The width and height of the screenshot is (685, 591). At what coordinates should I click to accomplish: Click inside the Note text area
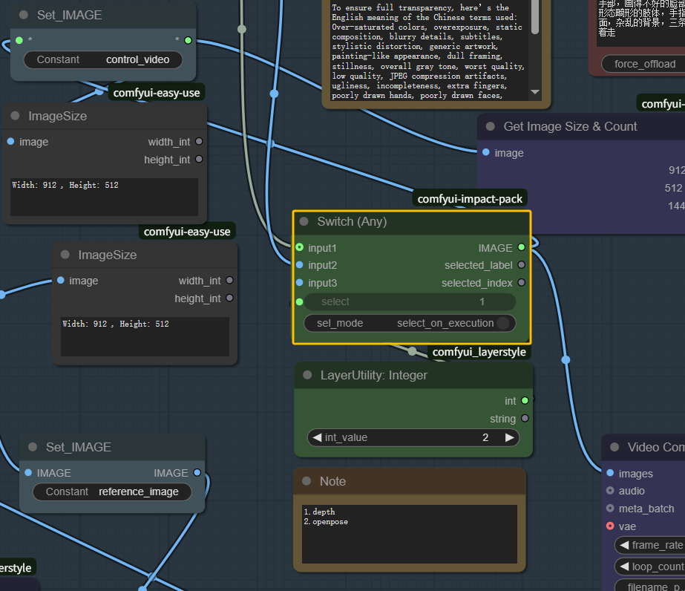coord(410,534)
